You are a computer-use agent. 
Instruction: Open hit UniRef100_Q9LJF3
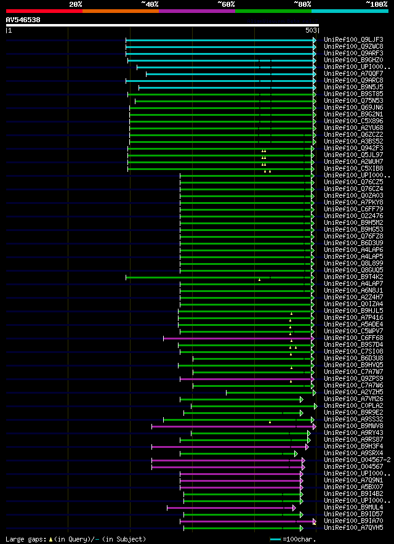coord(353,39)
